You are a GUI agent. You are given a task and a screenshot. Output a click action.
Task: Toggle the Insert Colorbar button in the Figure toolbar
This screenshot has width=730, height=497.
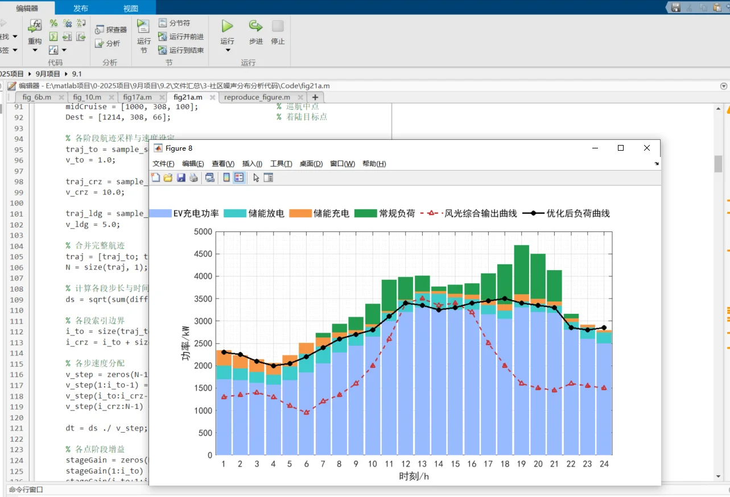coord(226,178)
